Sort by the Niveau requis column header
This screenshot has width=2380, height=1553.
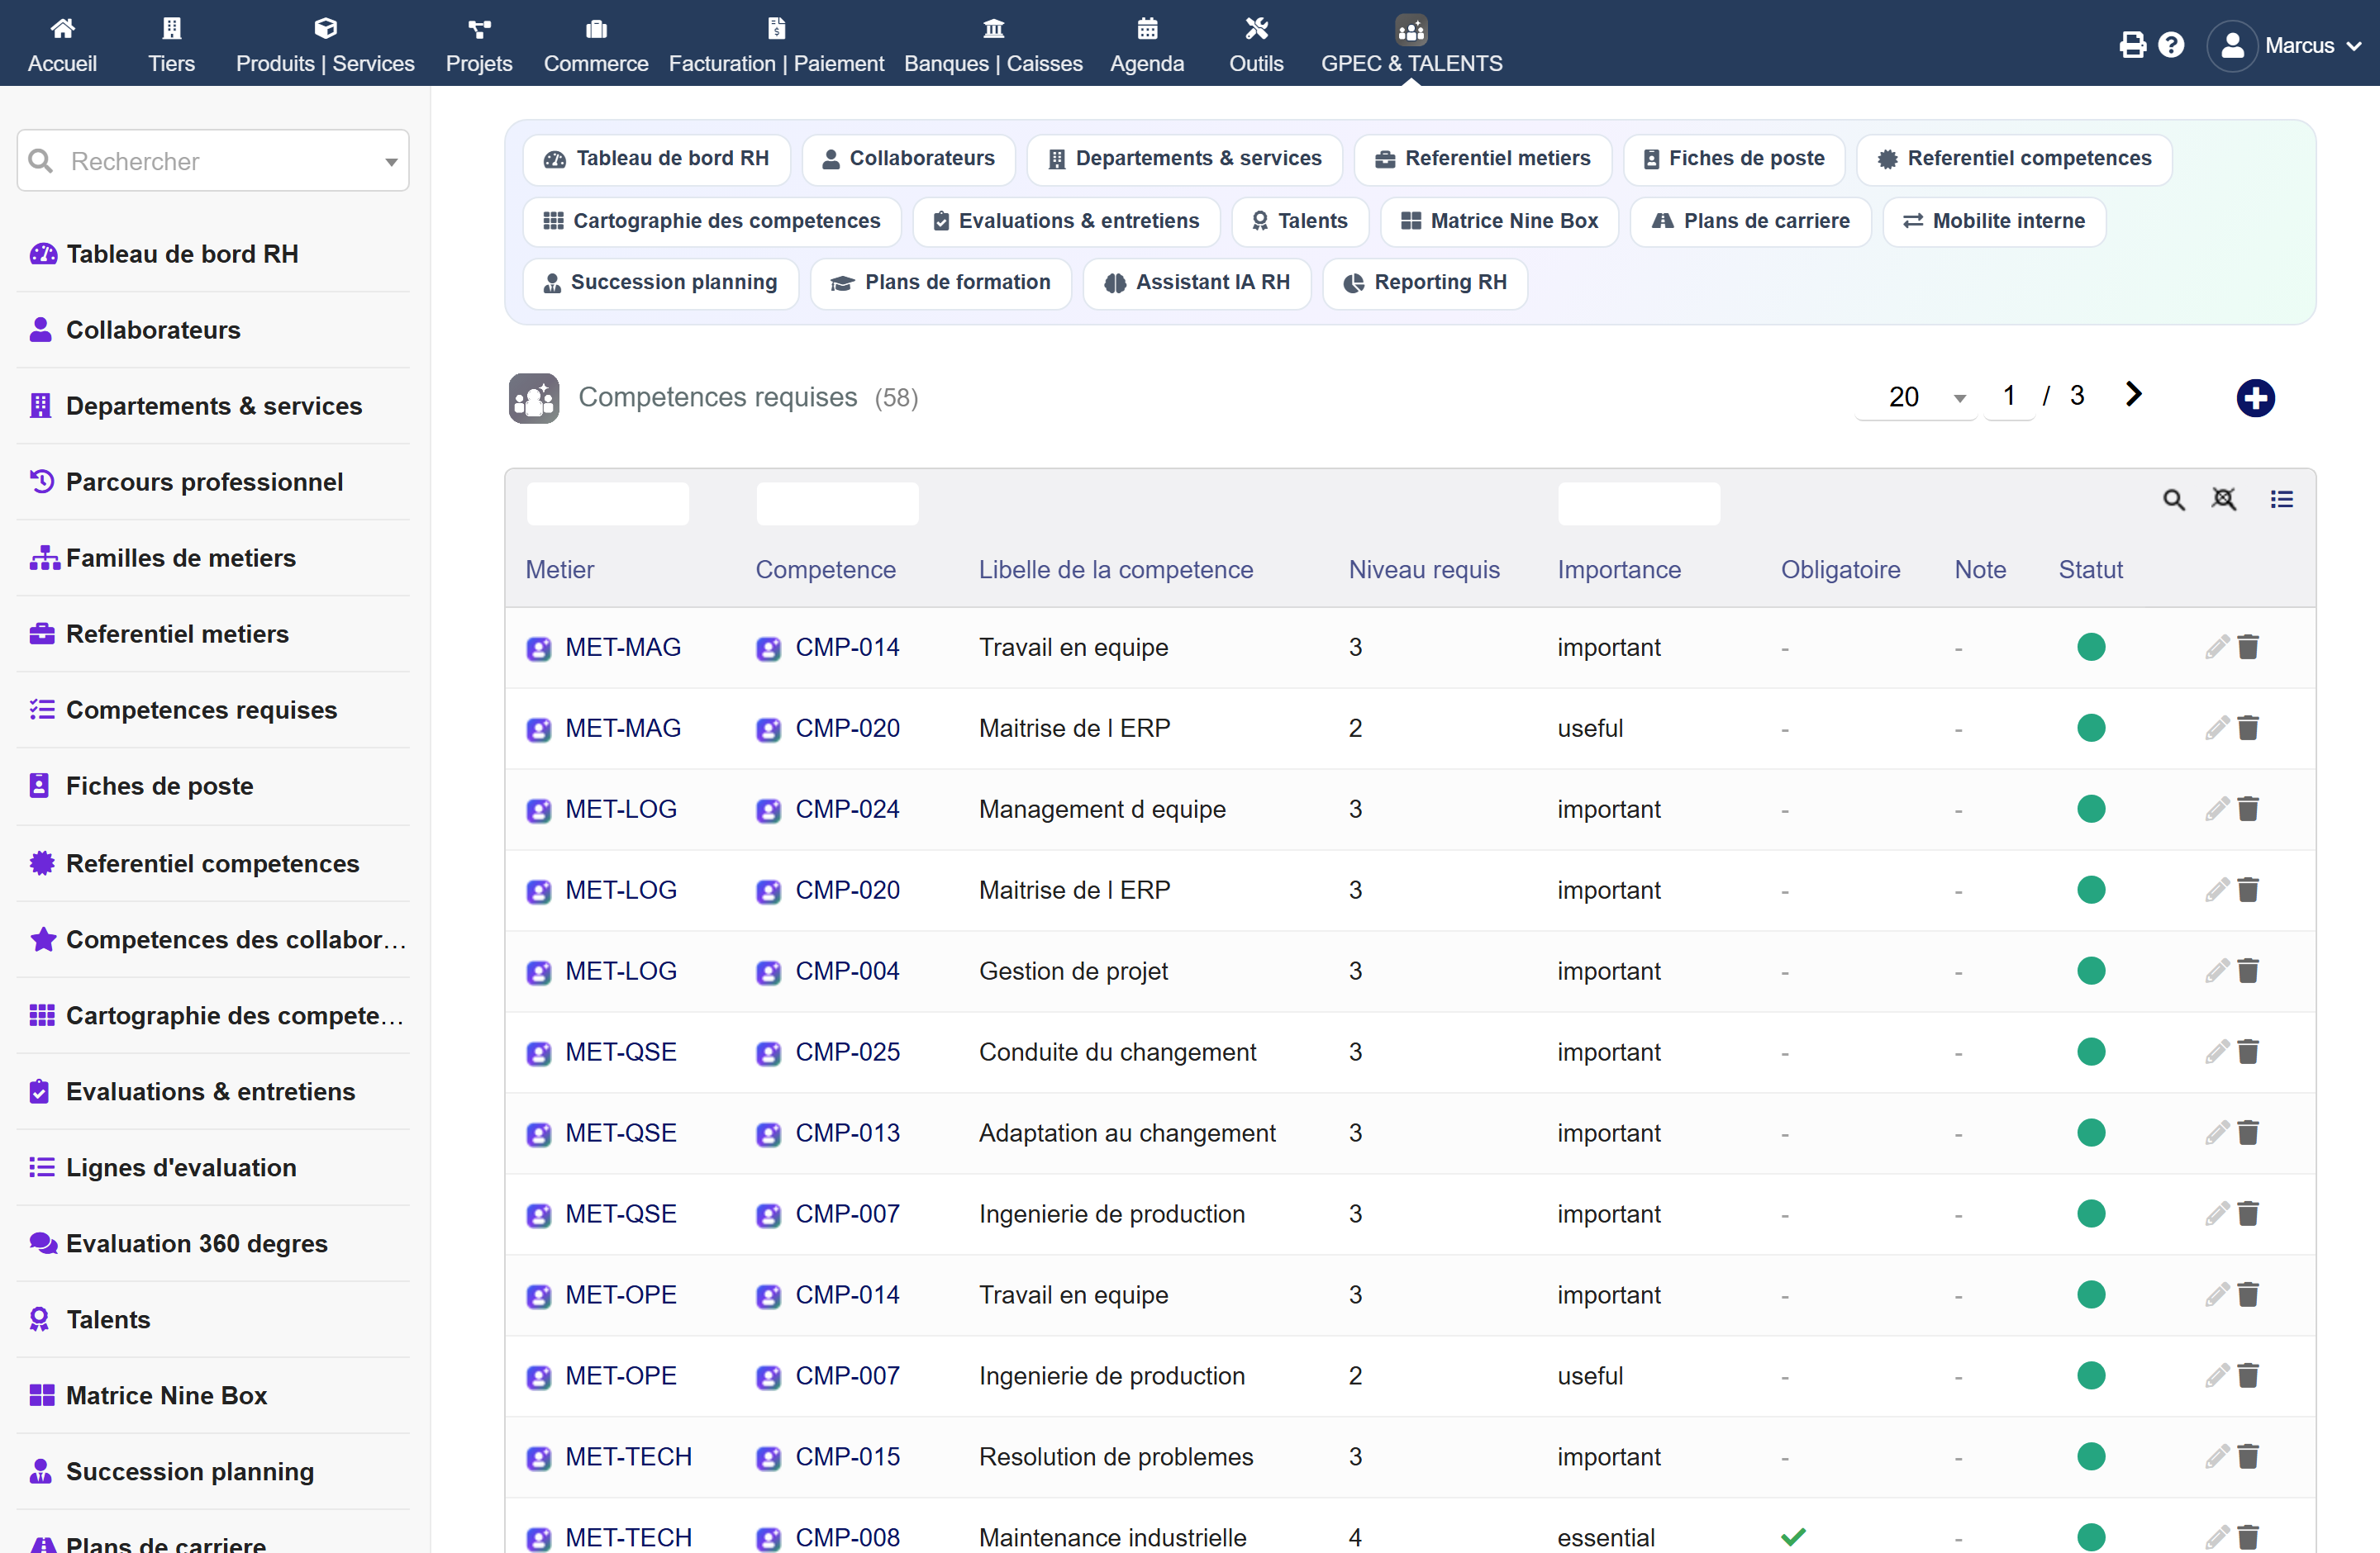click(1424, 570)
